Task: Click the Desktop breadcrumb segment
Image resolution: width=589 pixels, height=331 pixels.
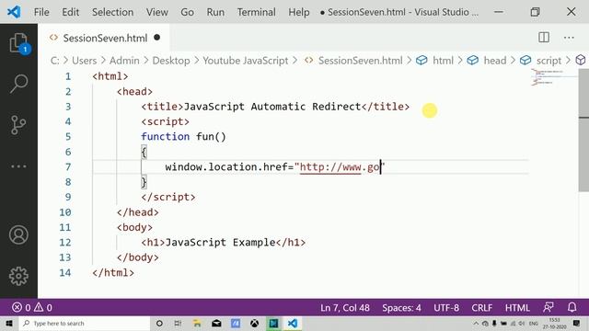Action: [171, 61]
